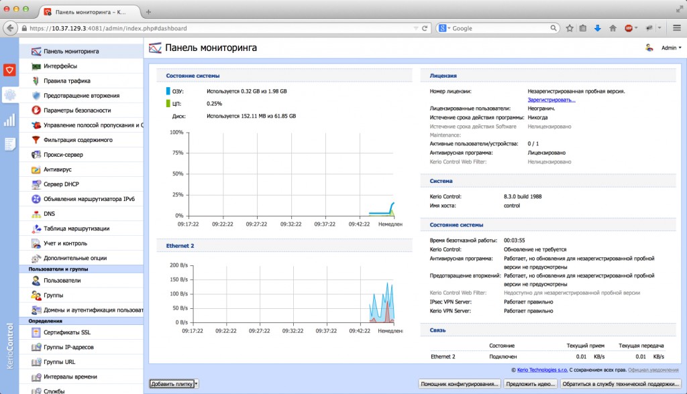Click the Домены и аутентификация icon
Viewport: 687px width, 394px height.
36,310
